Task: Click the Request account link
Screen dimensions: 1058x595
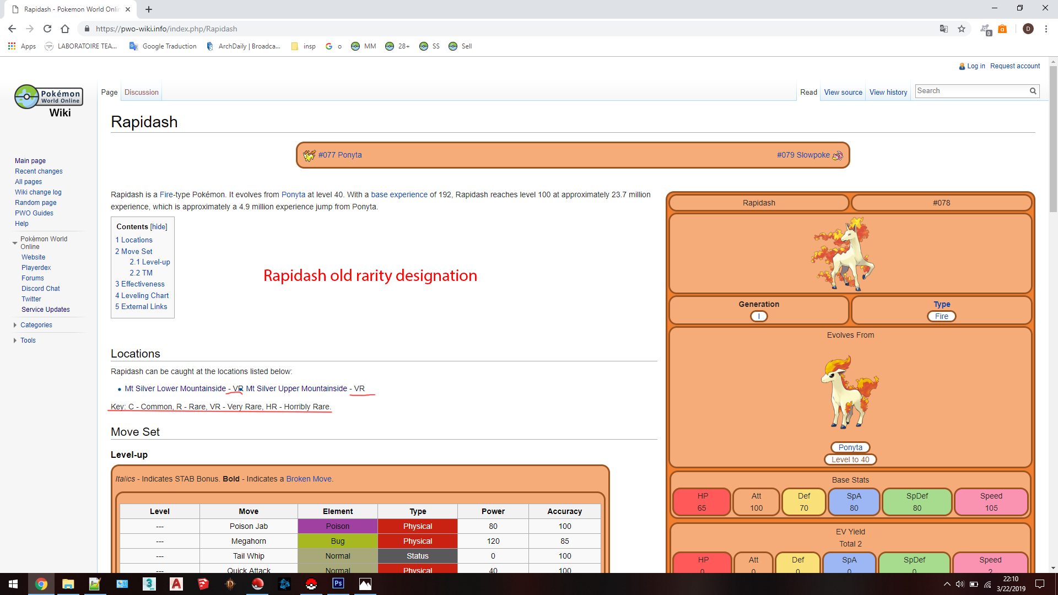Action: [x=1015, y=66]
